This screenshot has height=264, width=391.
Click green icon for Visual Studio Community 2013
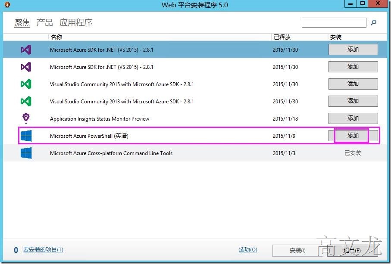(x=26, y=101)
